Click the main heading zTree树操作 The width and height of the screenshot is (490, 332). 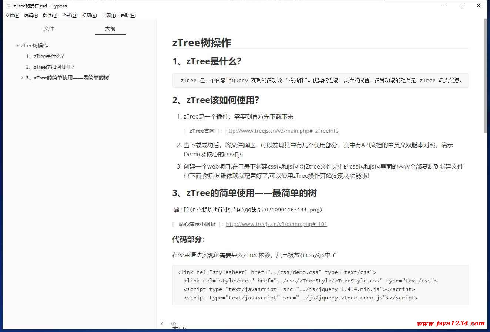tap(202, 43)
